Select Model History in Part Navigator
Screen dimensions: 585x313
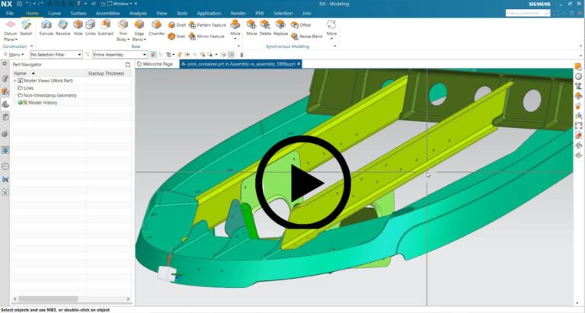[x=42, y=102]
